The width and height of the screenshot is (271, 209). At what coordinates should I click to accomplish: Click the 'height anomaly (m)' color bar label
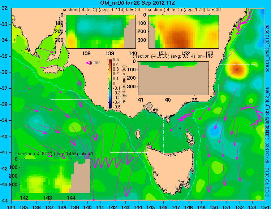[124, 84]
